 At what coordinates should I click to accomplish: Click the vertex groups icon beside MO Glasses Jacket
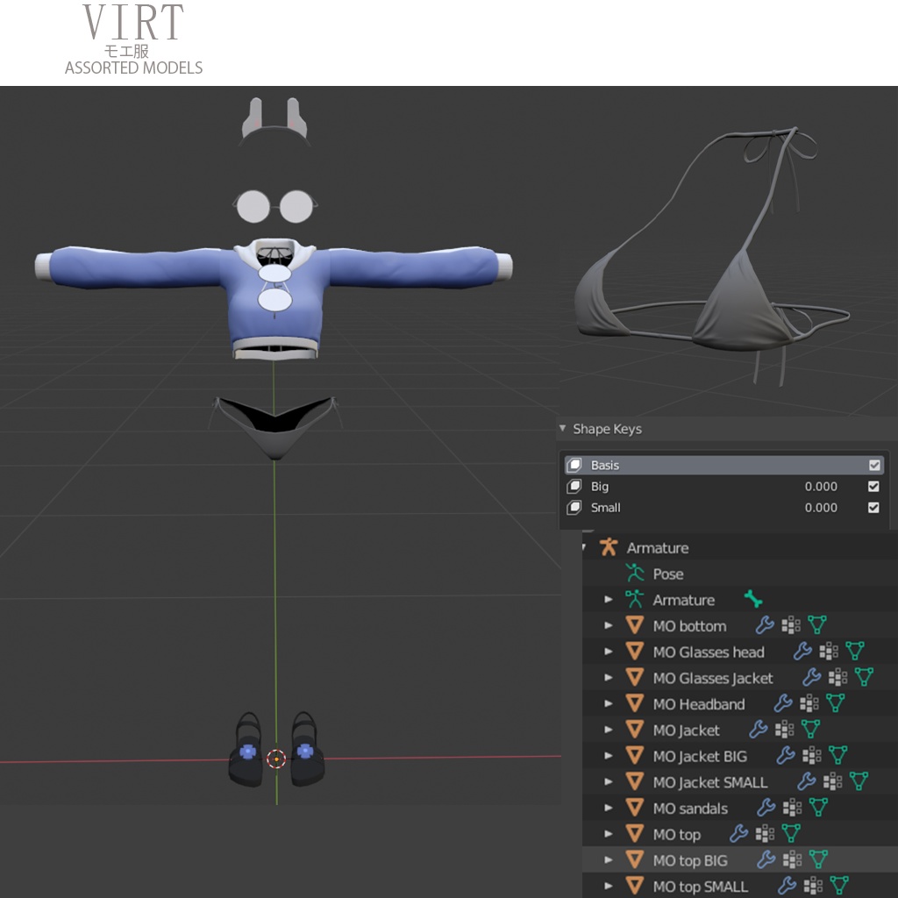[x=837, y=677]
